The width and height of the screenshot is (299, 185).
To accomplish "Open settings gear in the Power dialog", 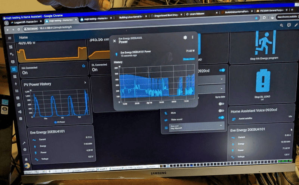I will pos(185,38).
